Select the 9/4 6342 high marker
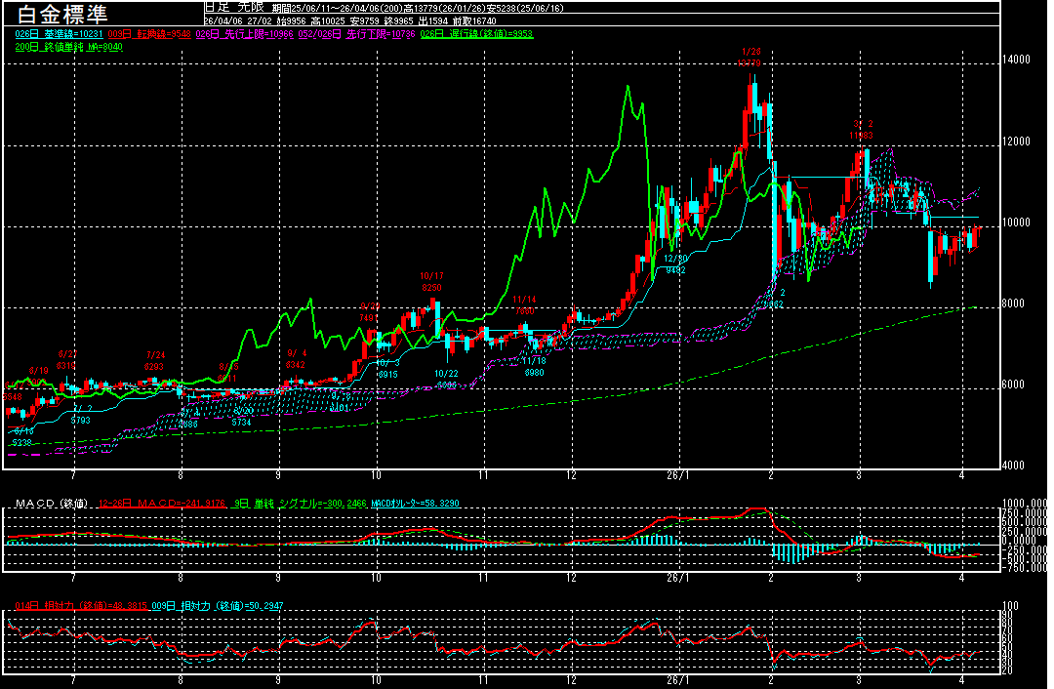Screen dimensions: 1054x689 click(x=297, y=358)
